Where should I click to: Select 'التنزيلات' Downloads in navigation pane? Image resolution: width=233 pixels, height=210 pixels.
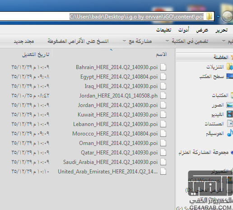point(215,67)
